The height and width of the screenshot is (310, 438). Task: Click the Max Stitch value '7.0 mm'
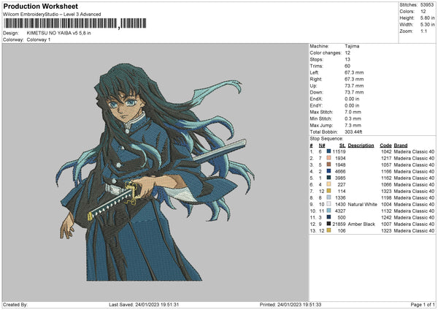point(353,112)
